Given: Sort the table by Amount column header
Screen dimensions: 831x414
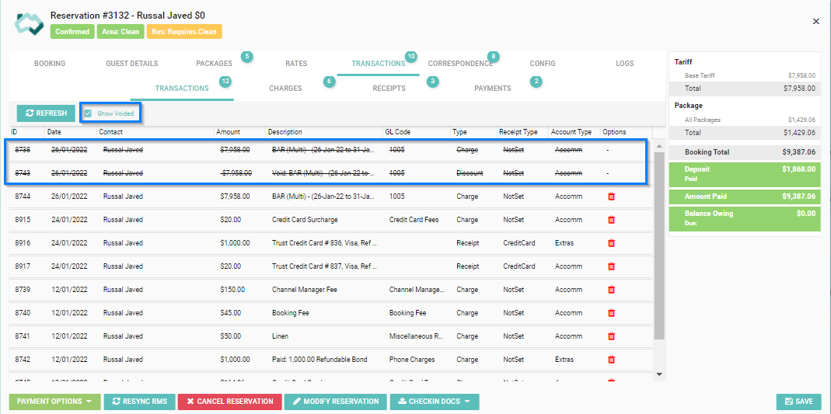Looking at the screenshot, I should coord(228,132).
